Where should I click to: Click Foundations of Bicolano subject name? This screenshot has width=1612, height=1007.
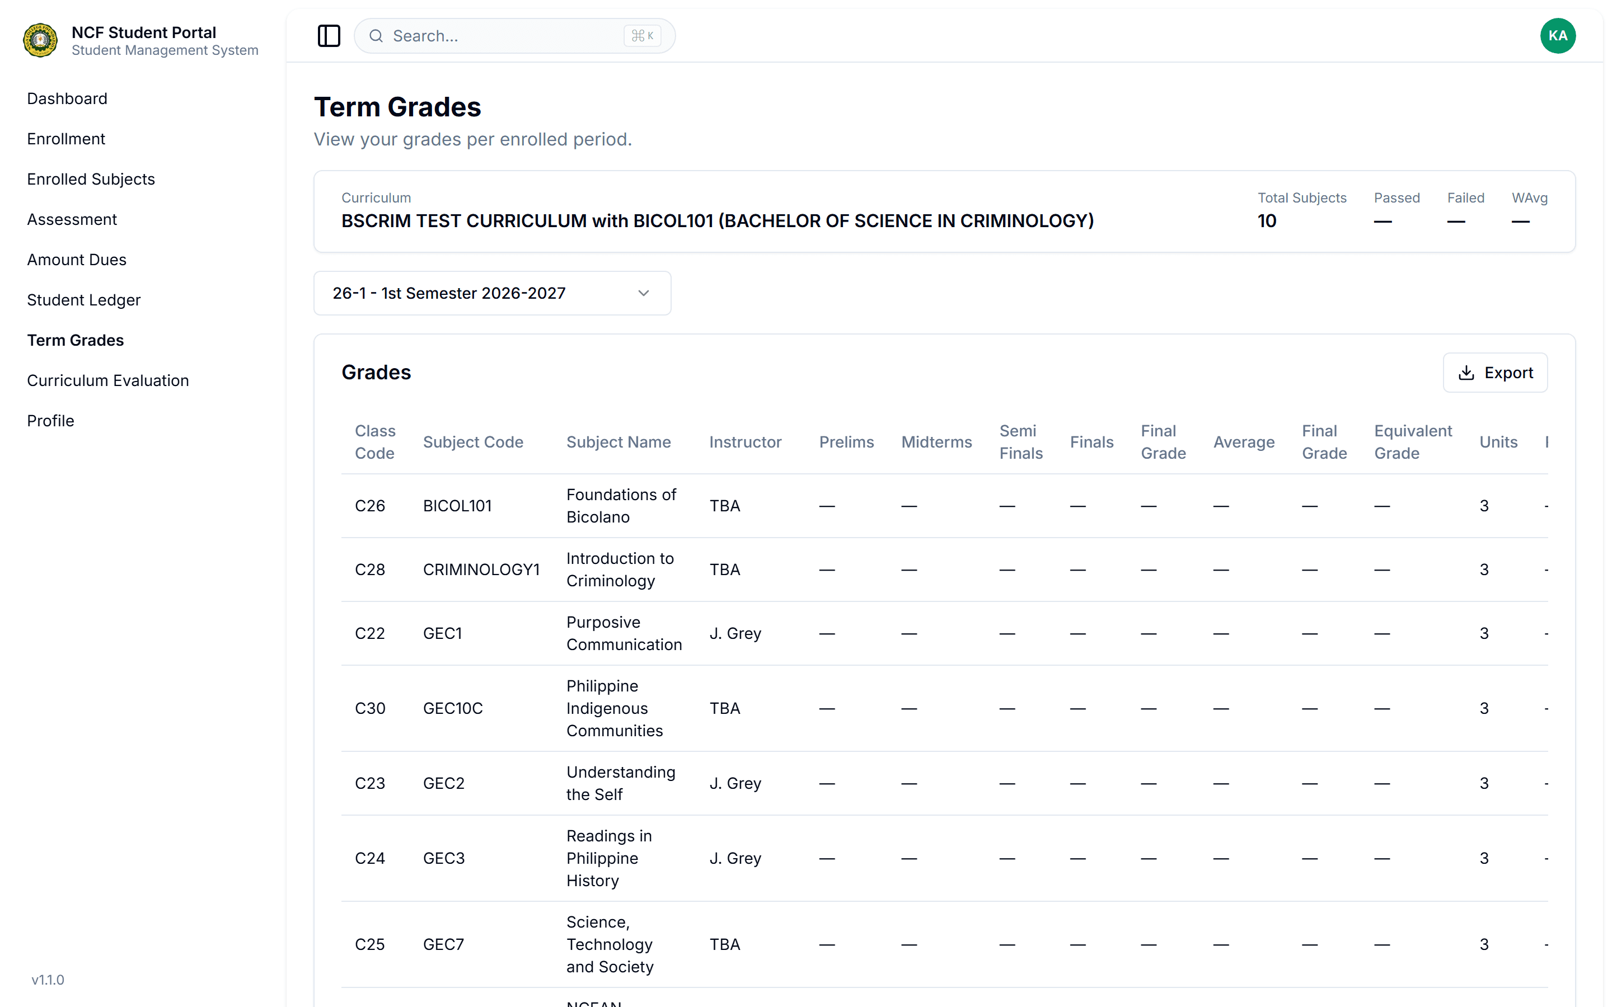[621, 506]
